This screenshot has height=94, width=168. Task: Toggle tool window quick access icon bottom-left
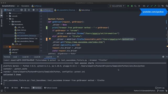coord(2,91)
